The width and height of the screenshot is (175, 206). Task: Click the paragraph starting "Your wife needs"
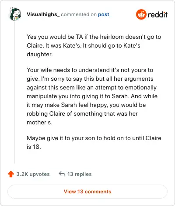click(x=92, y=96)
